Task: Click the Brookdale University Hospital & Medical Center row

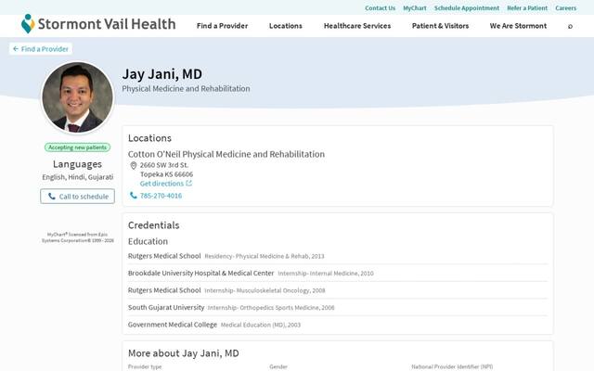Action: 338,273
